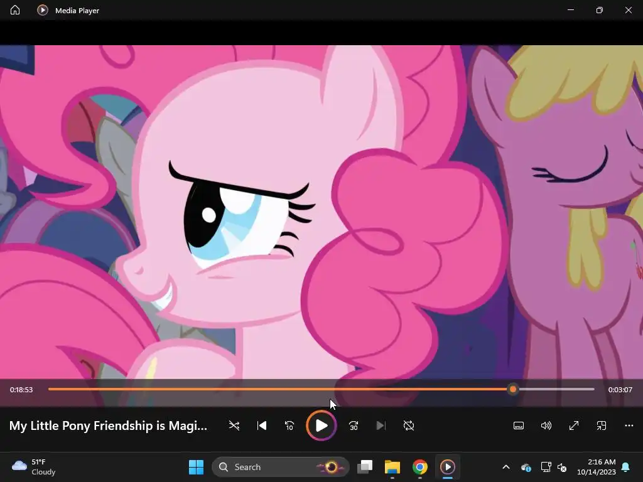The height and width of the screenshot is (482, 643).
Task: Open clock and calendar 2:16 AM
Action: pos(597,467)
